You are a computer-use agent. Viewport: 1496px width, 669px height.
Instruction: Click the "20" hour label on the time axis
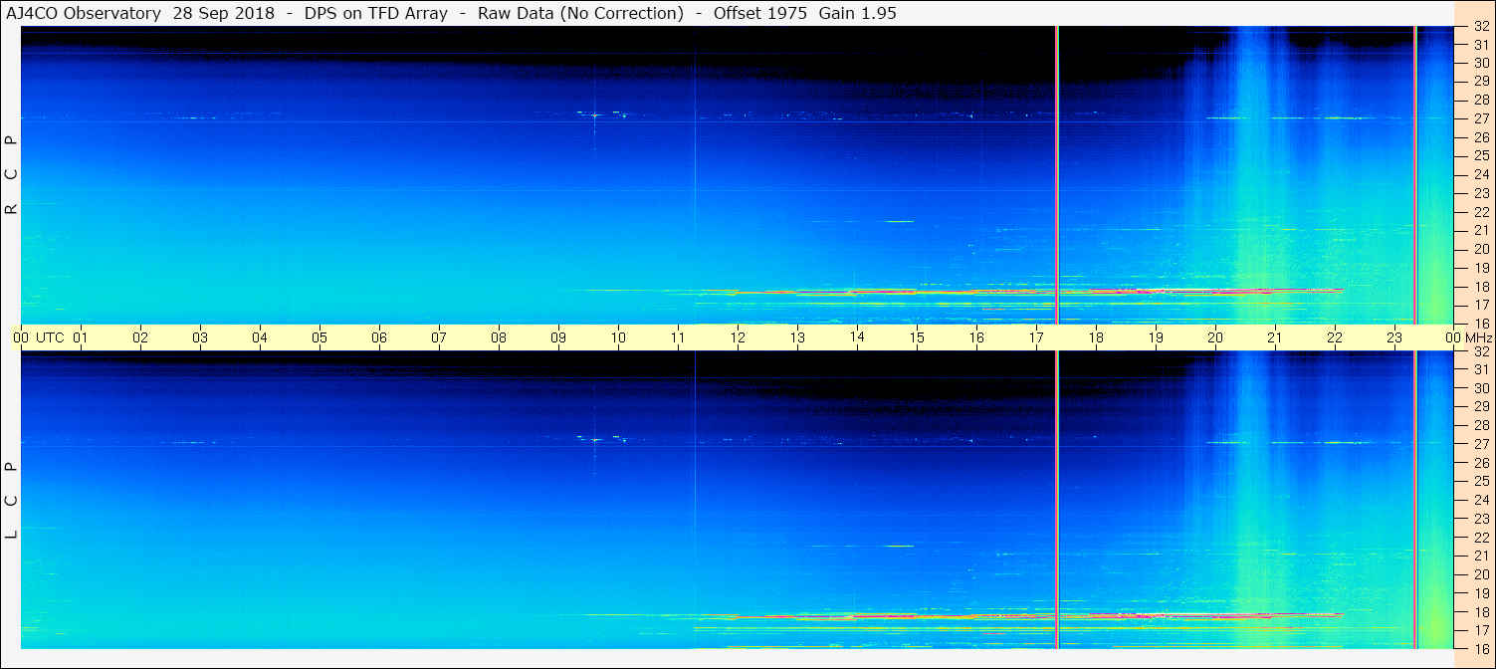(1215, 337)
